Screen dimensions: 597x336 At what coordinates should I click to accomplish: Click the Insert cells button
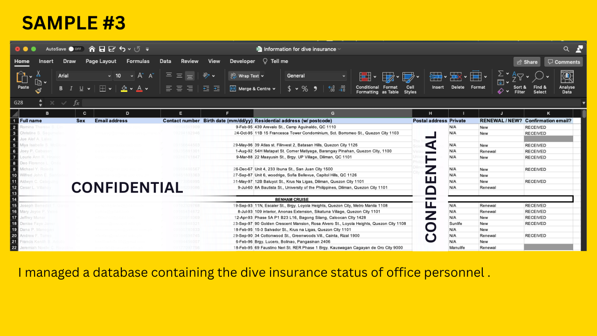click(x=438, y=80)
